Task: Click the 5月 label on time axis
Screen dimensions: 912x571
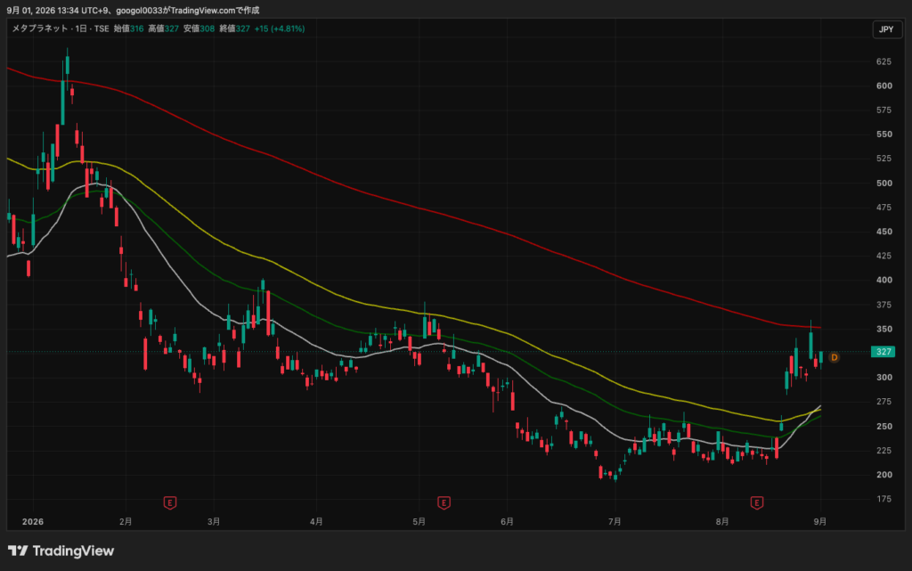Action: (419, 522)
